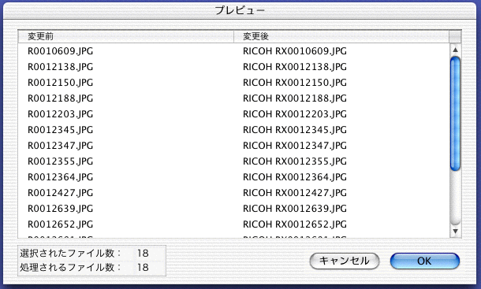Viewport: 481px width, 289px height.
Task: Click new name RICOH RX0012138.JPG
Action: (x=295, y=67)
